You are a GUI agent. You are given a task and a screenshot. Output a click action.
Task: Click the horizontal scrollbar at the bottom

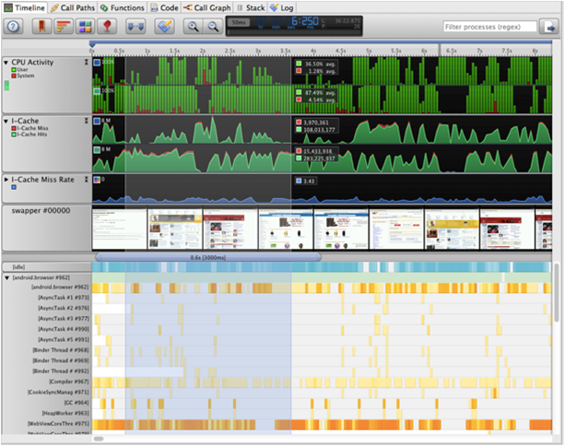tap(99, 439)
